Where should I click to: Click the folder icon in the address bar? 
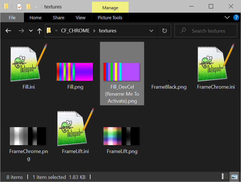pyautogui.click(x=48, y=30)
